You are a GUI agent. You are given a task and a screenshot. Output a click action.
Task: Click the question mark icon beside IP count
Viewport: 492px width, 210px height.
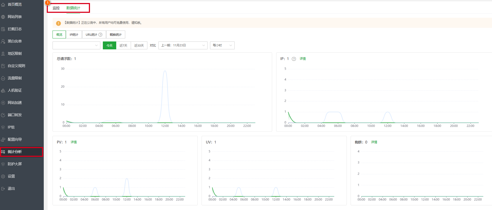[x=294, y=59]
